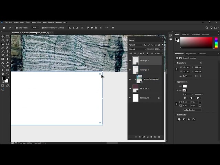Select the Rectangle 1 layer name
220x165 pixels.
point(144,89)
